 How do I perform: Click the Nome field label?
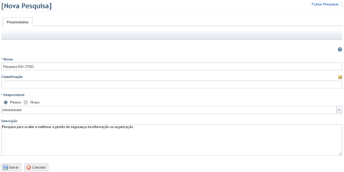(7, 60)
